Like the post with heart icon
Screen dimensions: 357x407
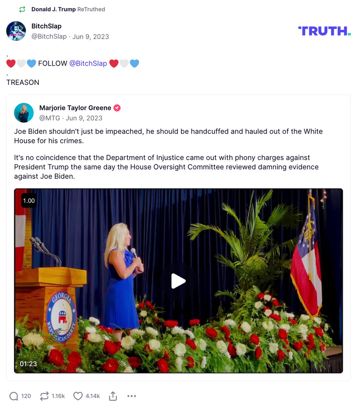(78, 396)
